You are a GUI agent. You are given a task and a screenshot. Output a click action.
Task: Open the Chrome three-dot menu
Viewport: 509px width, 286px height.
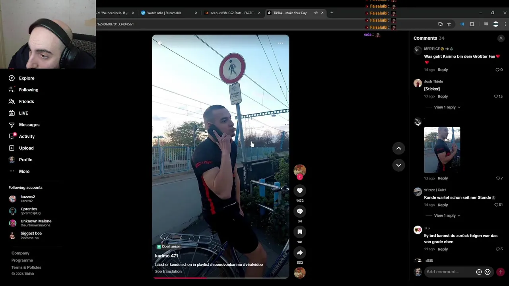pos(505,24)
